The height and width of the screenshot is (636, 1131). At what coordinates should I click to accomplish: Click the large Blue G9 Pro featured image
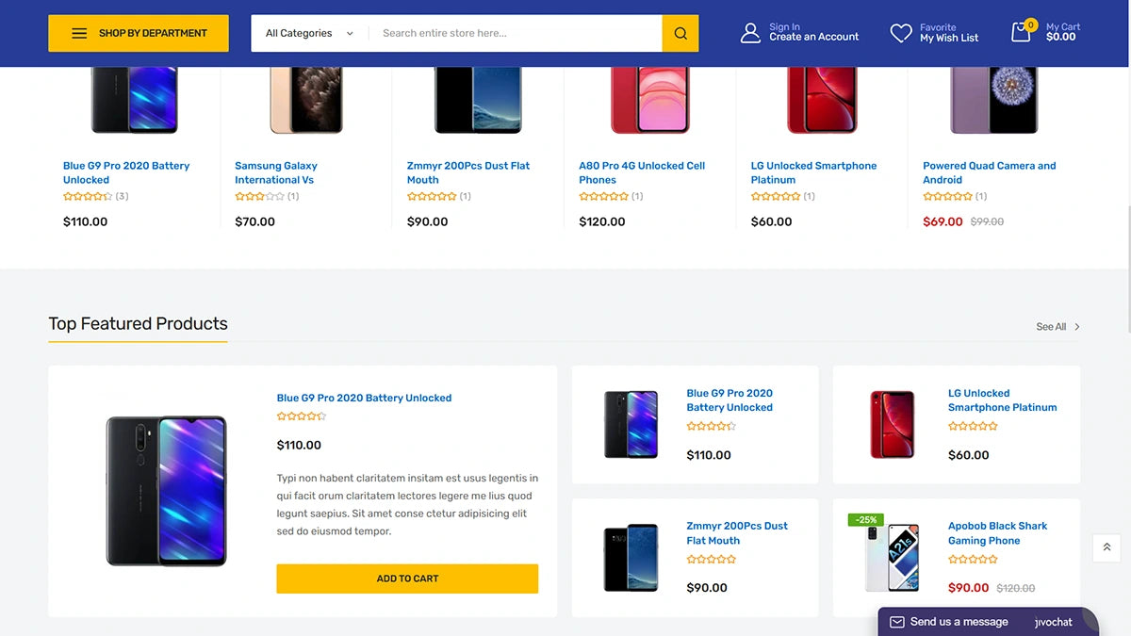[x=166, y=490]
